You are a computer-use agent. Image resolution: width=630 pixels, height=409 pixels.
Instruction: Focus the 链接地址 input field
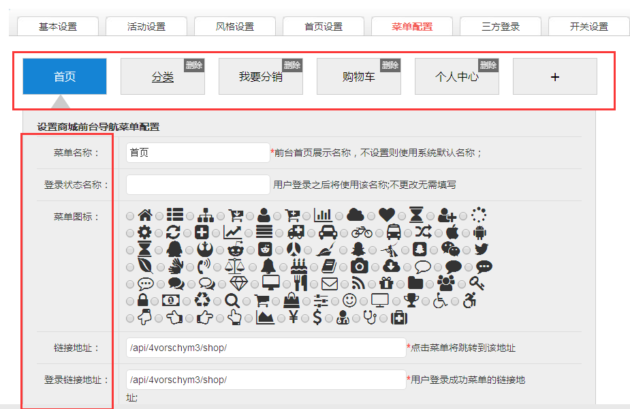click(x=266, y=348)
